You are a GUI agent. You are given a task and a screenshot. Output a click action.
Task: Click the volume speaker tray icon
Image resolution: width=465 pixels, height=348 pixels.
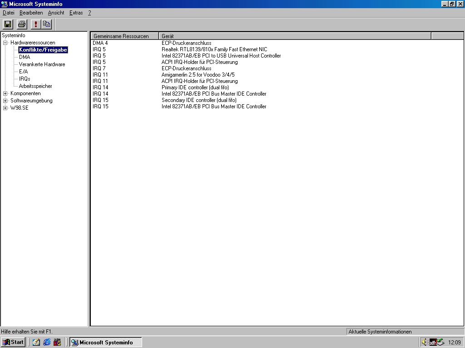point(425,343)
